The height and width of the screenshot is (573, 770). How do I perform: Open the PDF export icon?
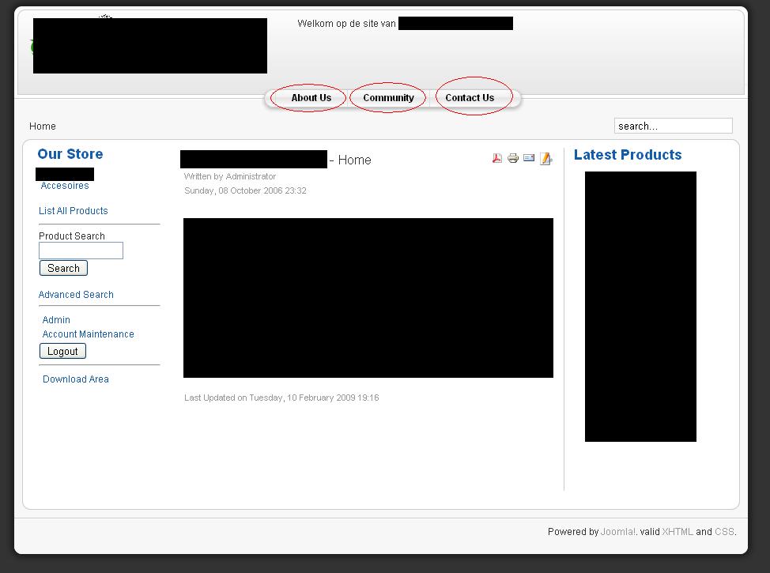point(497,158)
